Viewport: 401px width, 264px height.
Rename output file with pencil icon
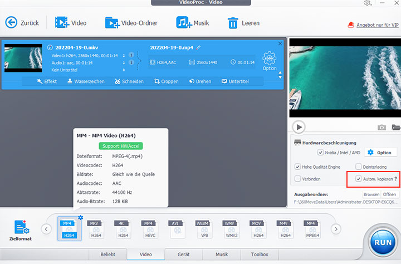198,47
